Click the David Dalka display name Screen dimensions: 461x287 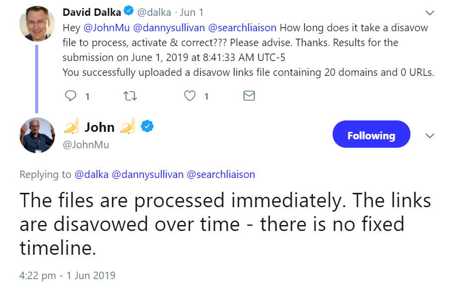92,12
